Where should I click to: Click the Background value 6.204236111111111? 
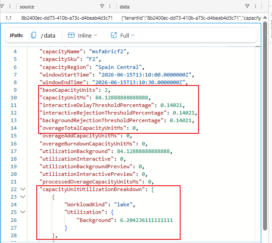[x=147, y=220]
